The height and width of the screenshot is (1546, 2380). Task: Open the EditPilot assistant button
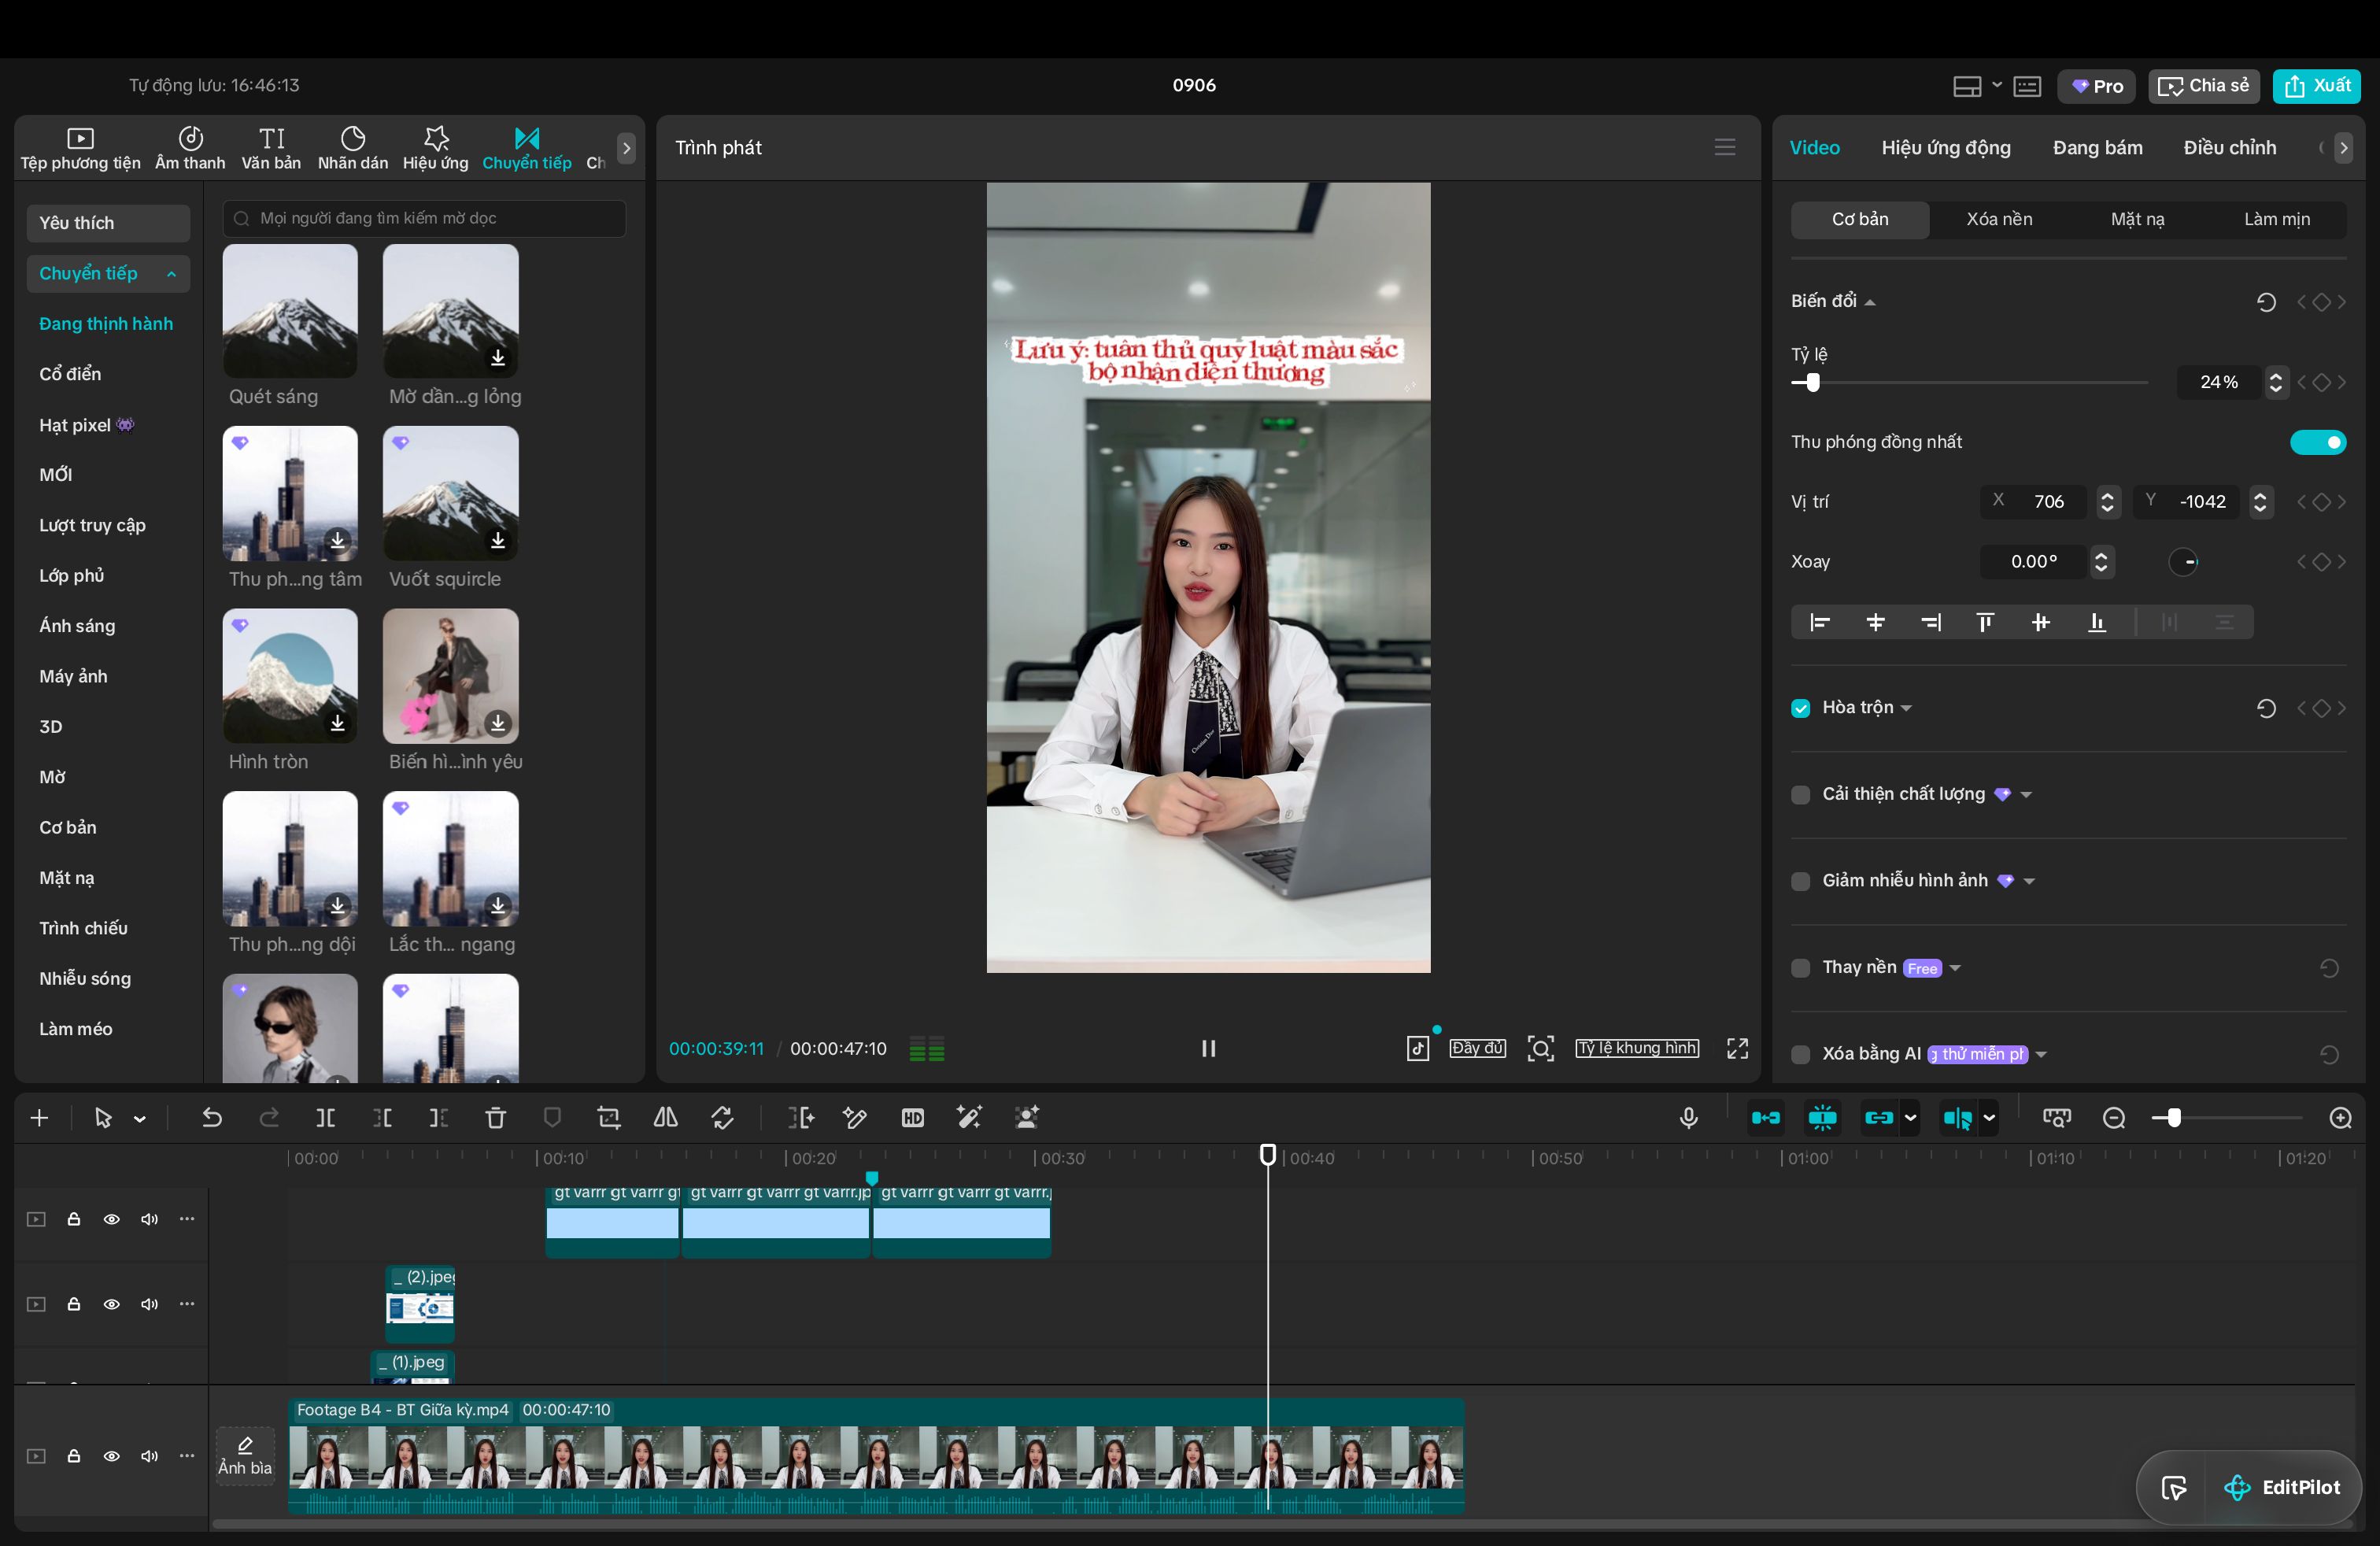(x=2282, y=1488)
